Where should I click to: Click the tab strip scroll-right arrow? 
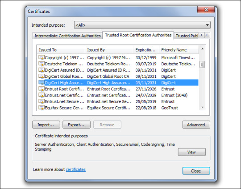(x=207, y=35)
